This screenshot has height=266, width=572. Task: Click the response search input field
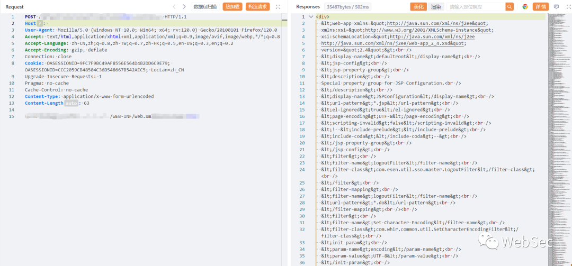475,7
